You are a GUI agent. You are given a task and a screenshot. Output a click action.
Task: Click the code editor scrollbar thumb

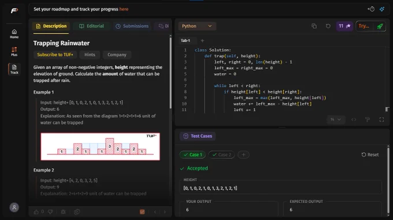click(x=387, y=109)
